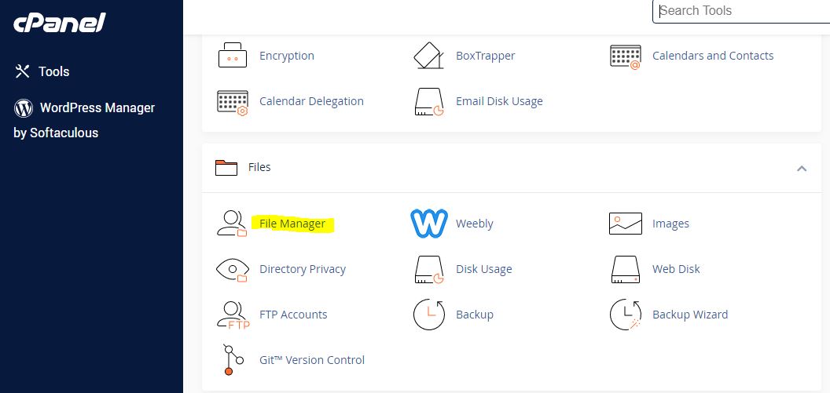This screenshot has height=393, width=830.
Task: Open the Calendar Delegation link
Action: (311, 101)
